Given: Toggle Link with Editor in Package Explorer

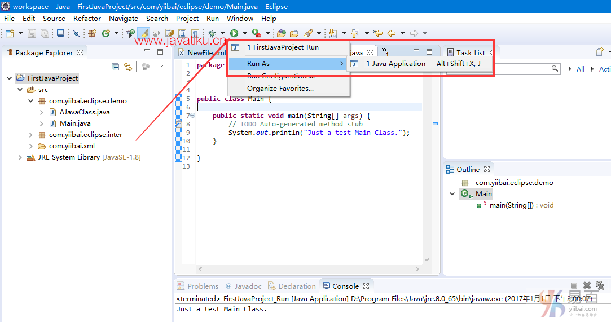Looking at the screenshot, I should tap(128, 67).
